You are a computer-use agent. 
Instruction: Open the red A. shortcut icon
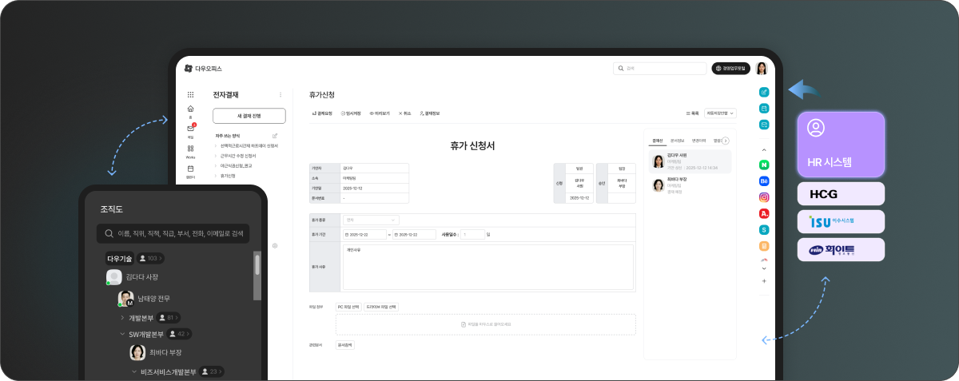click(764, 213)
